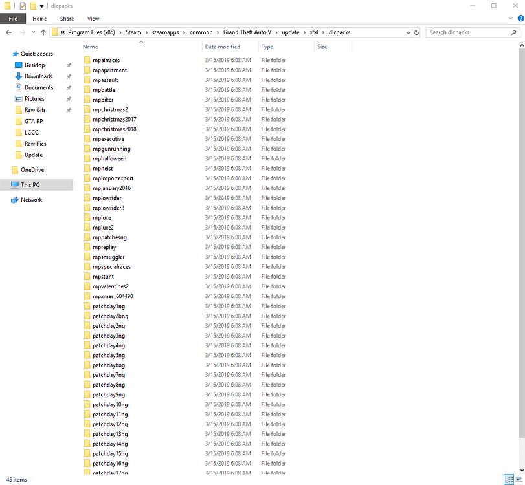Select the mpimportexport folder
The width and height of the screenshot is (525, 485).
113,178
